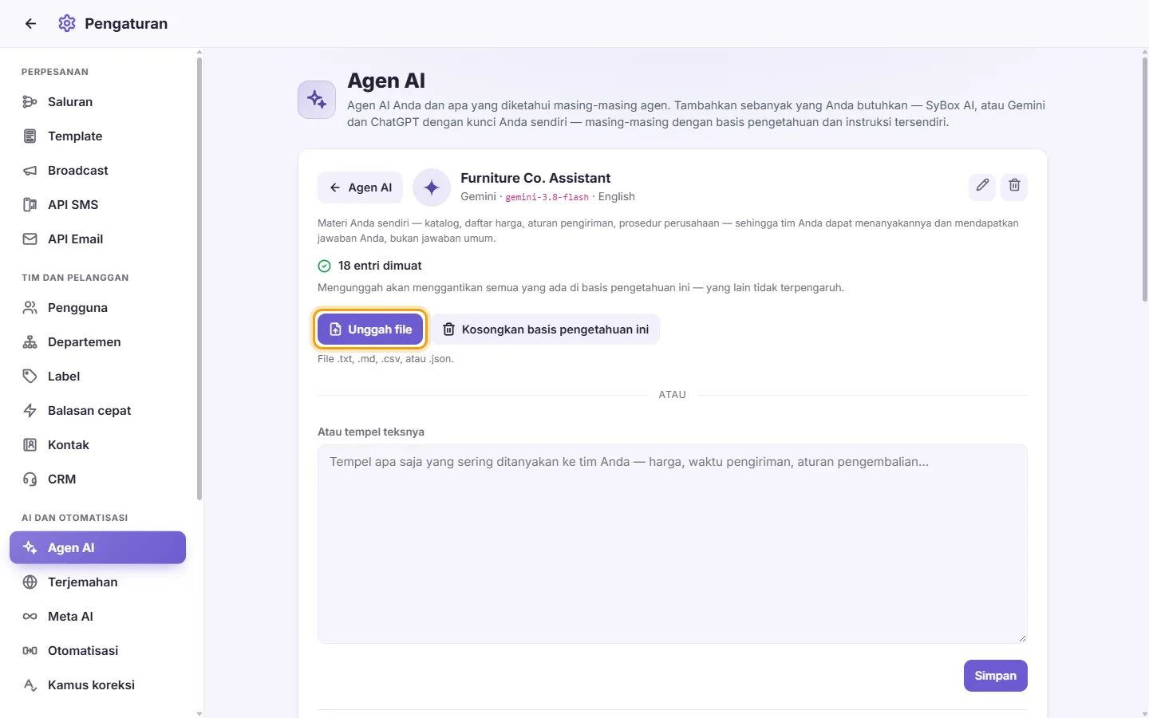Click the Furniture Co. Assistant title
The height and width of the screenshot is (718, 1149).
pos(535,178)
